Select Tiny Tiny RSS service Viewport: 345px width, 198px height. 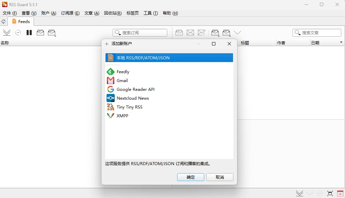pyautogui.click(x=169, y=107)
